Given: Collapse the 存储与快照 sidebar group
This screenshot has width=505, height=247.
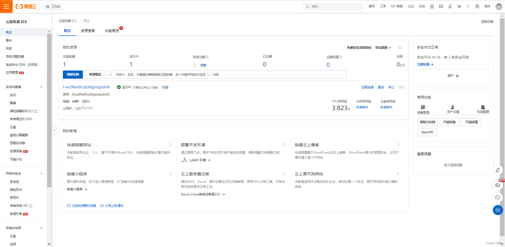Looking at the screenshot, I should point(41,228).
